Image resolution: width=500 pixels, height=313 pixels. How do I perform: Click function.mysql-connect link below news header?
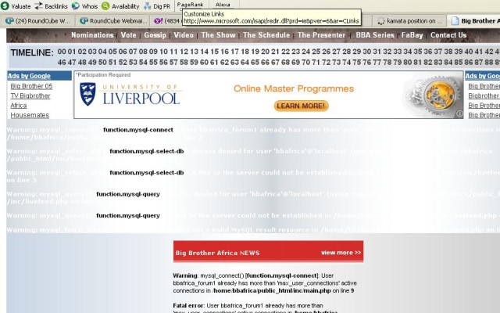click(281, 275)
